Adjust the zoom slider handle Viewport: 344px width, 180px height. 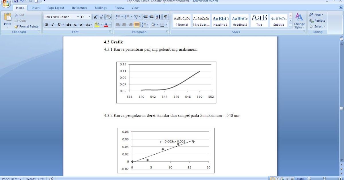324,179
